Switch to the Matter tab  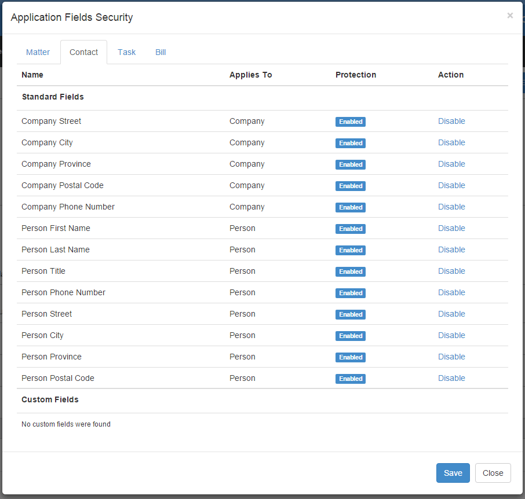point(38,52)
